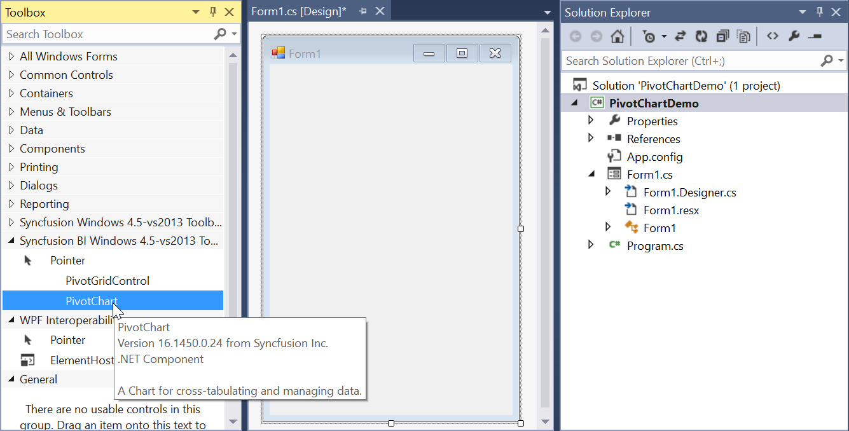Select PivotChart toolbox item
Screen dimensions: 849x431
[113, 301]
